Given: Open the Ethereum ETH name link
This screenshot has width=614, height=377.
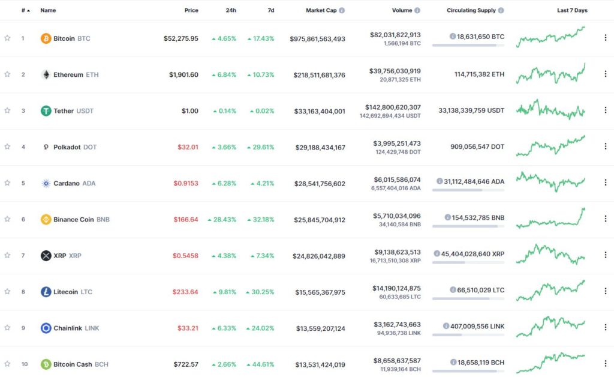Looking at the screenshot, I should tap(76, 74).
